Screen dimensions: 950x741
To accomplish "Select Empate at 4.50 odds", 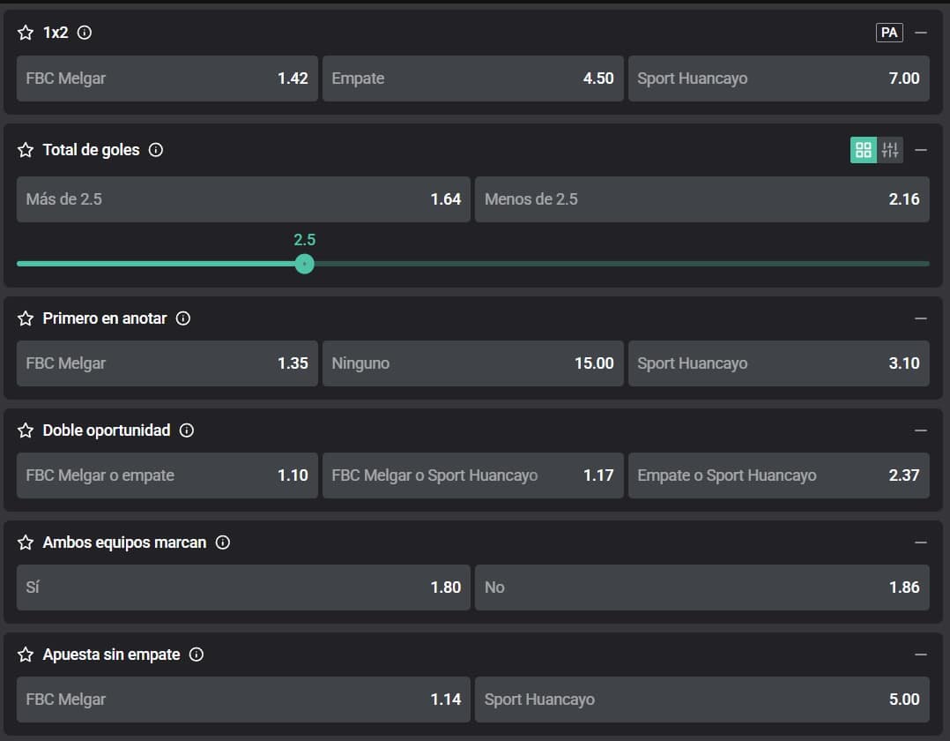I will coord(472,79).
